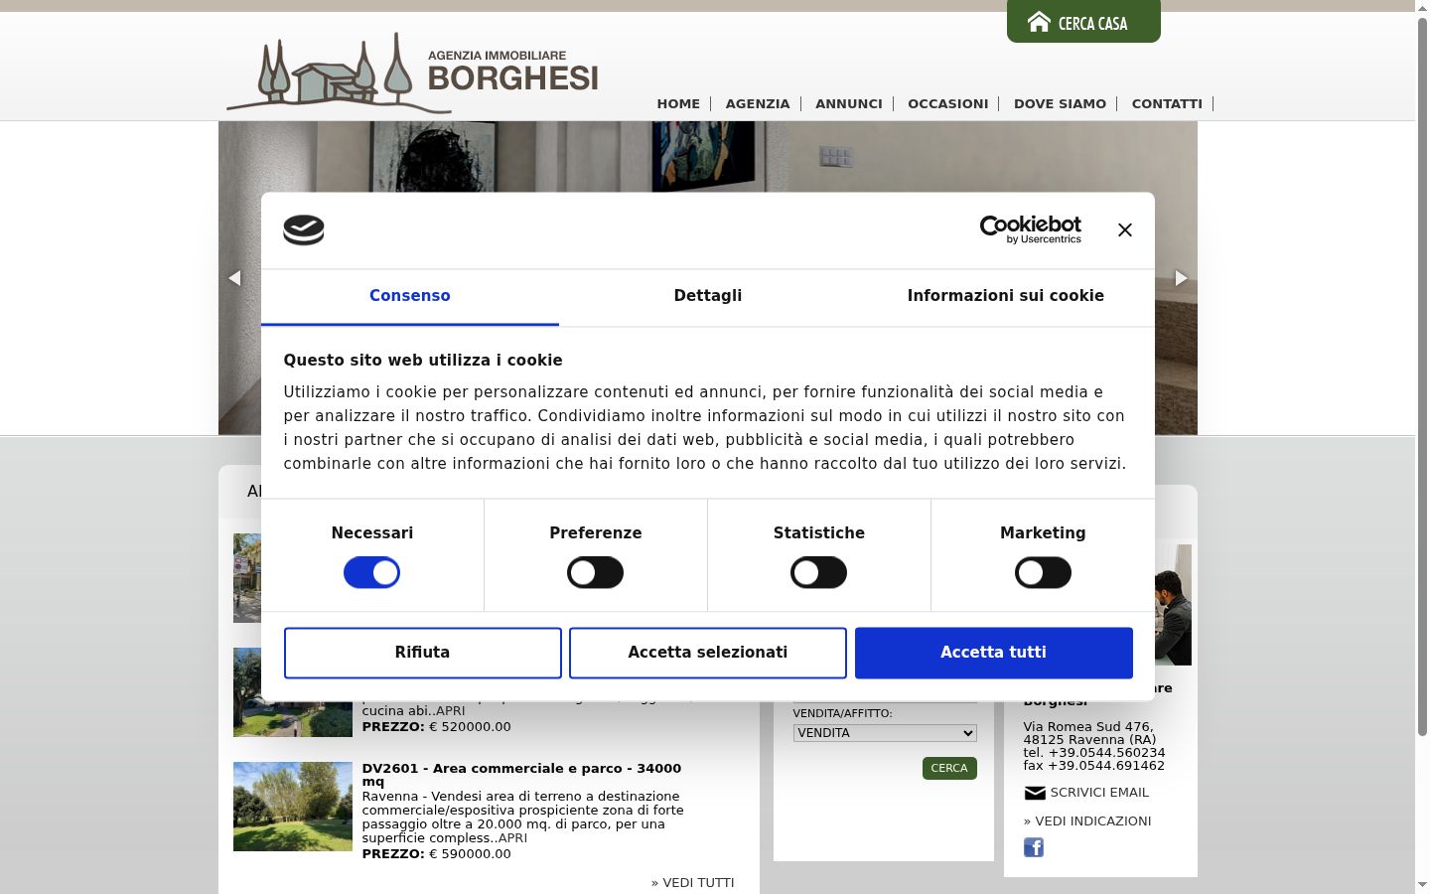
Task: Open the Facebook page icon
Action: coord(1034,847)
